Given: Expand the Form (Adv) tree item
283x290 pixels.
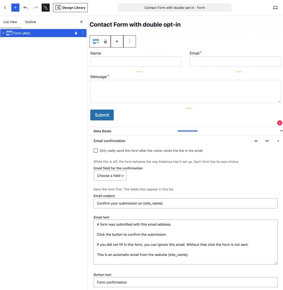Looking at the screenshot, I should [3, 33].
